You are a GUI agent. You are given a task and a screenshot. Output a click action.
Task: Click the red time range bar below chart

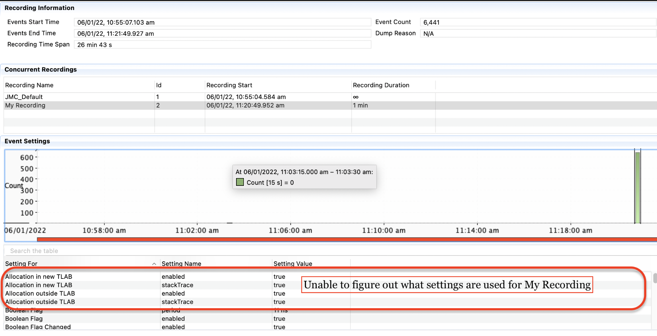(346, 239)
